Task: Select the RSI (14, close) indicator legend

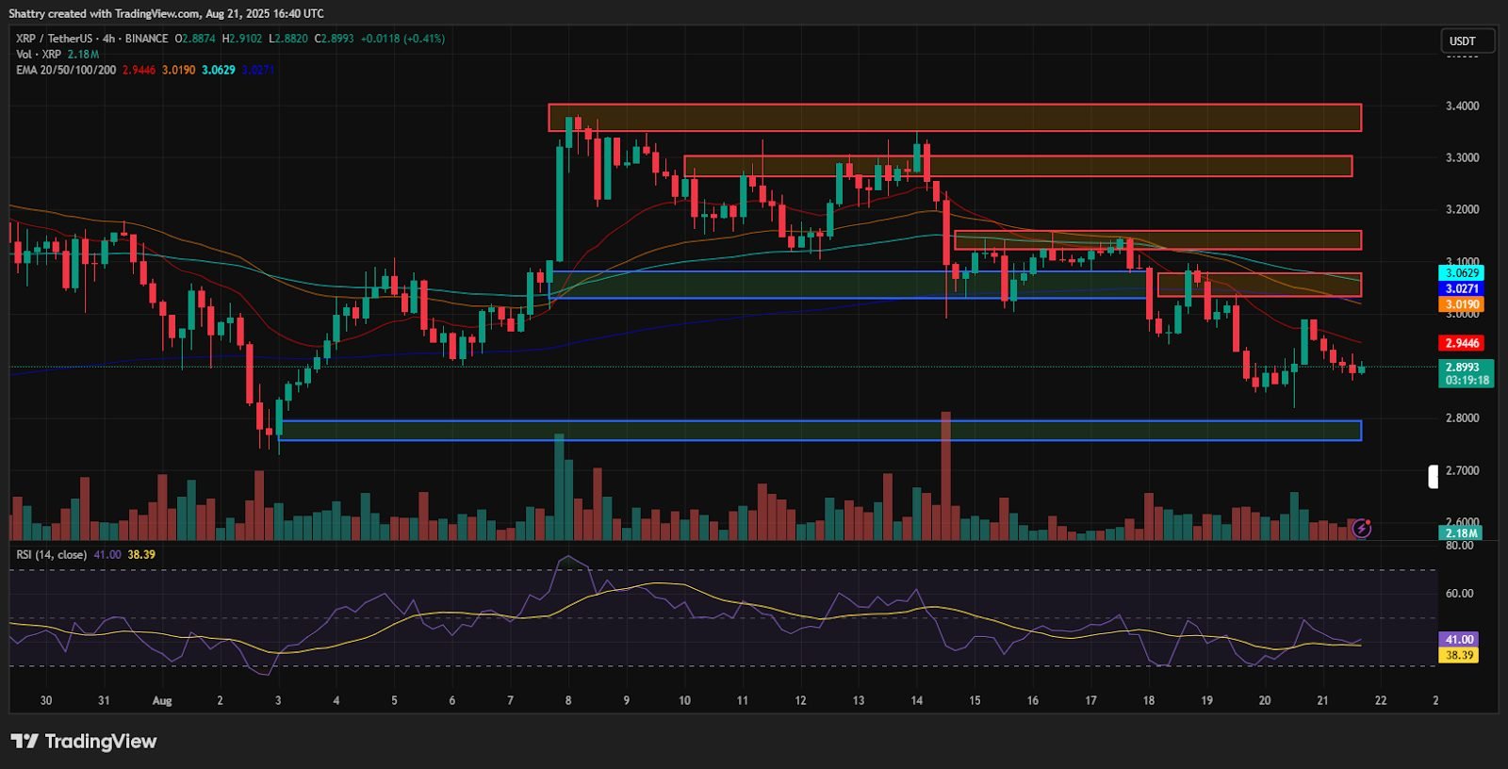Action: coord(51,555)
